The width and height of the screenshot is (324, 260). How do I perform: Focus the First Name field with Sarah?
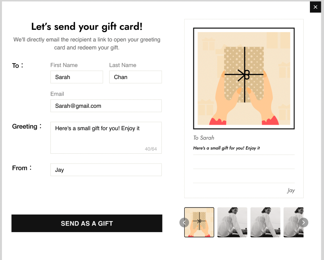coord(77,77)
